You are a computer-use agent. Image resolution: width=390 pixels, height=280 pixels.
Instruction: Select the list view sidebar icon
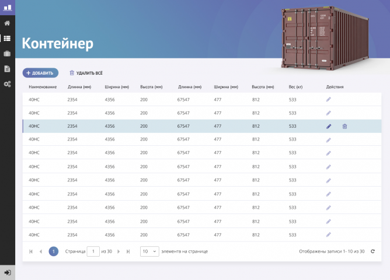tap(7, 38)
